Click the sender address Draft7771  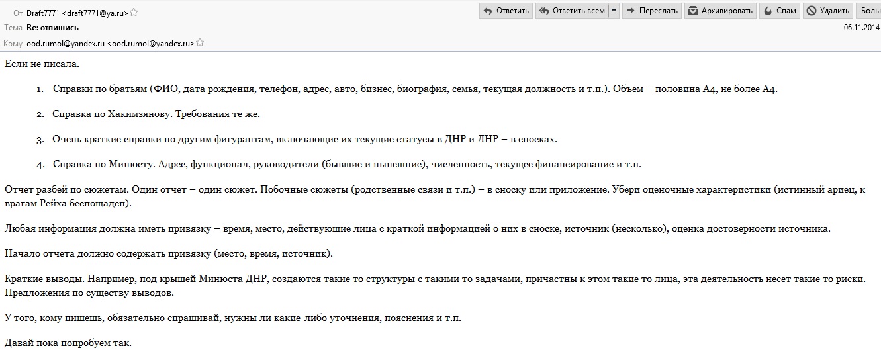[77, 13]
